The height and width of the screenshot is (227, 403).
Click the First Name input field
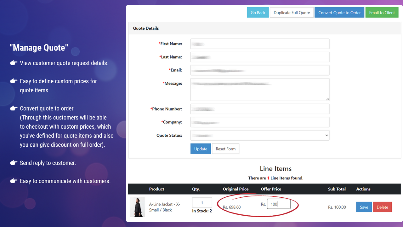pyautogui.click(x=260, y=44)
